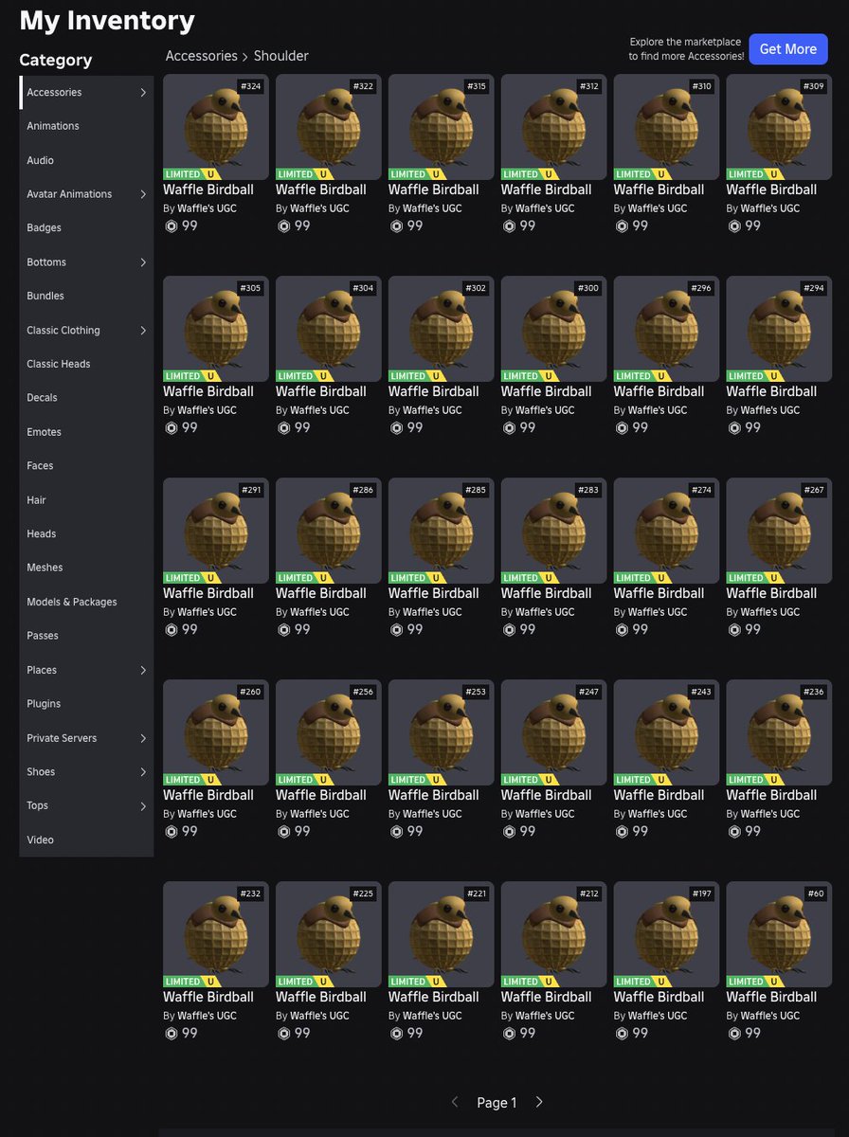View the Waffle Birdball item #283
The height and width of the screenshot is (1137, 849).
pyautogui.click(x=554, y=531)
